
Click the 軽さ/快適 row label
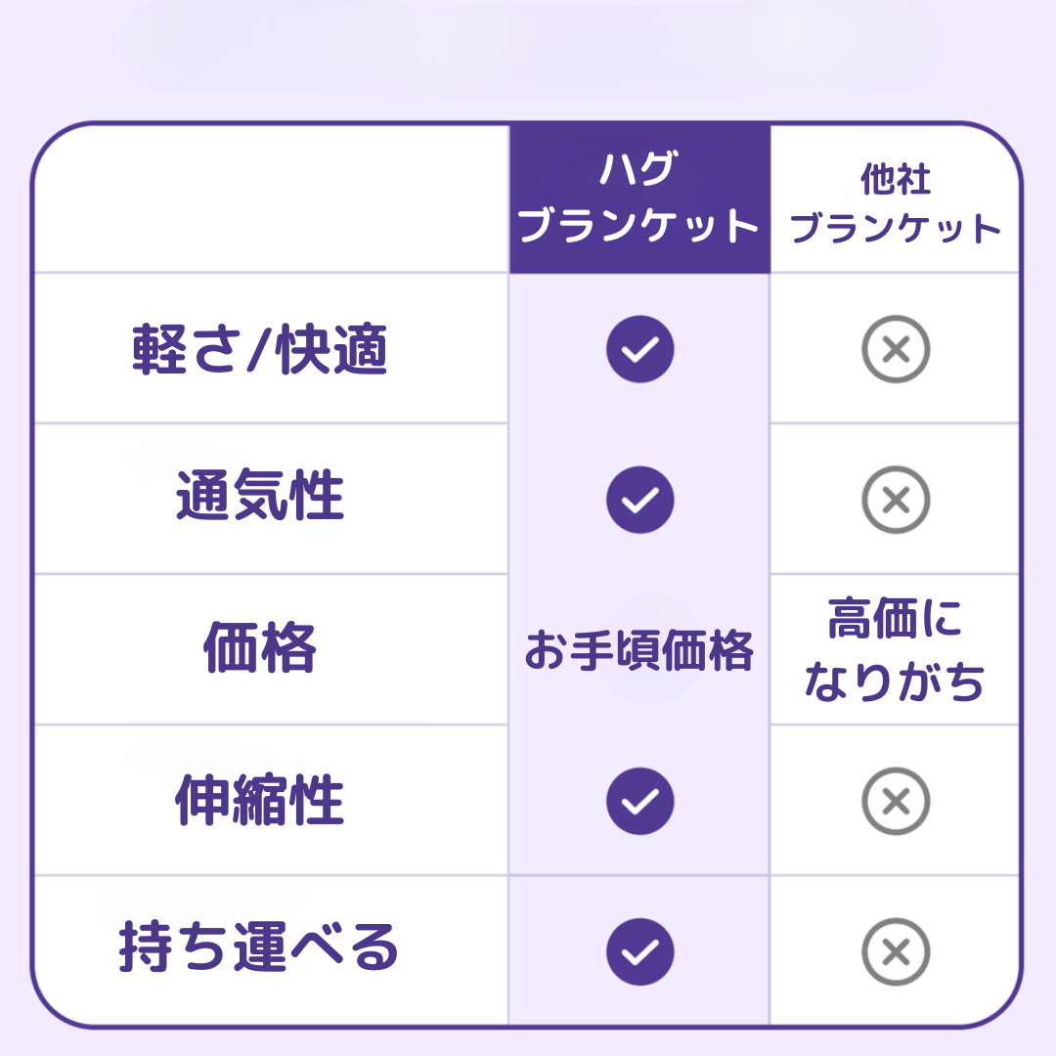tap(260, 350)
